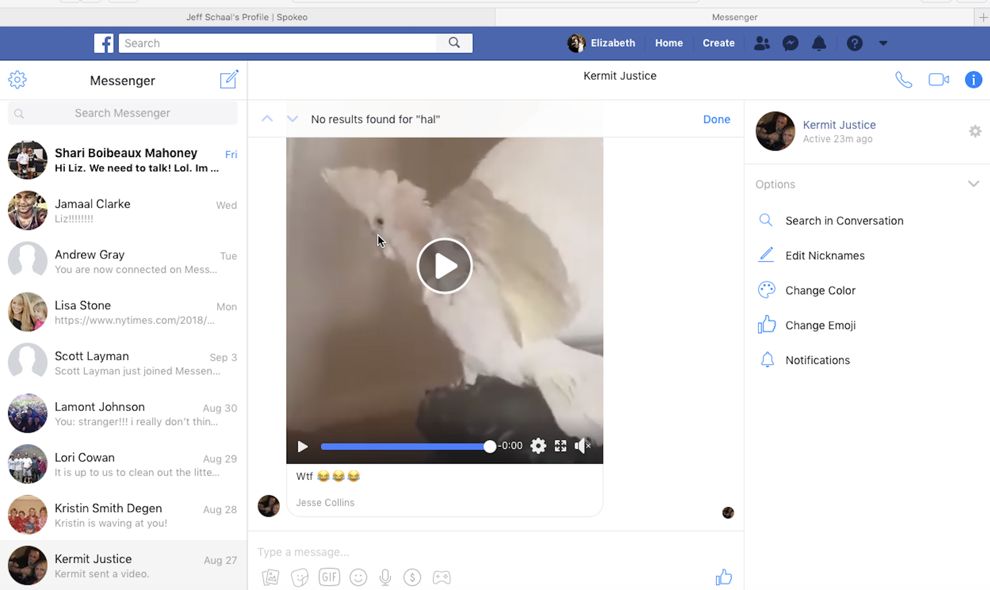The width and height of the screenshot is (990, 590).
Task: Switch to Jeff Schaal's Profile Spokeo tab
Action: pyautogui.click(x=247, y=17)
